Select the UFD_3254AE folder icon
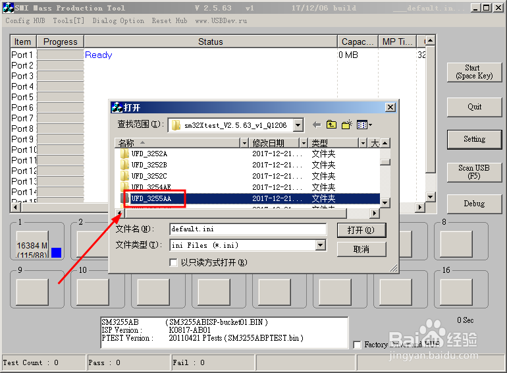The image size is (507, 373). click(124, 186)
